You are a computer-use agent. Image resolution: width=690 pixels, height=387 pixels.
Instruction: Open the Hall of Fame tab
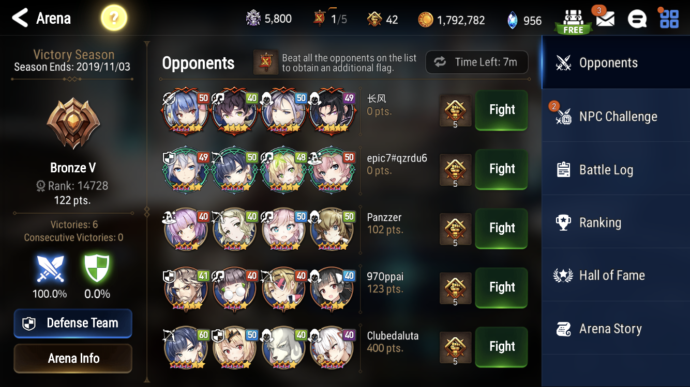tap(616, 276)
